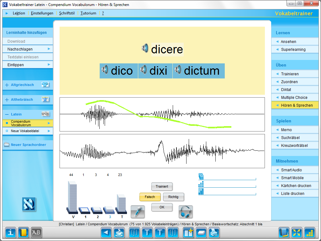Open the Compendium Vocabulorum arrow

tap(49, 123)
